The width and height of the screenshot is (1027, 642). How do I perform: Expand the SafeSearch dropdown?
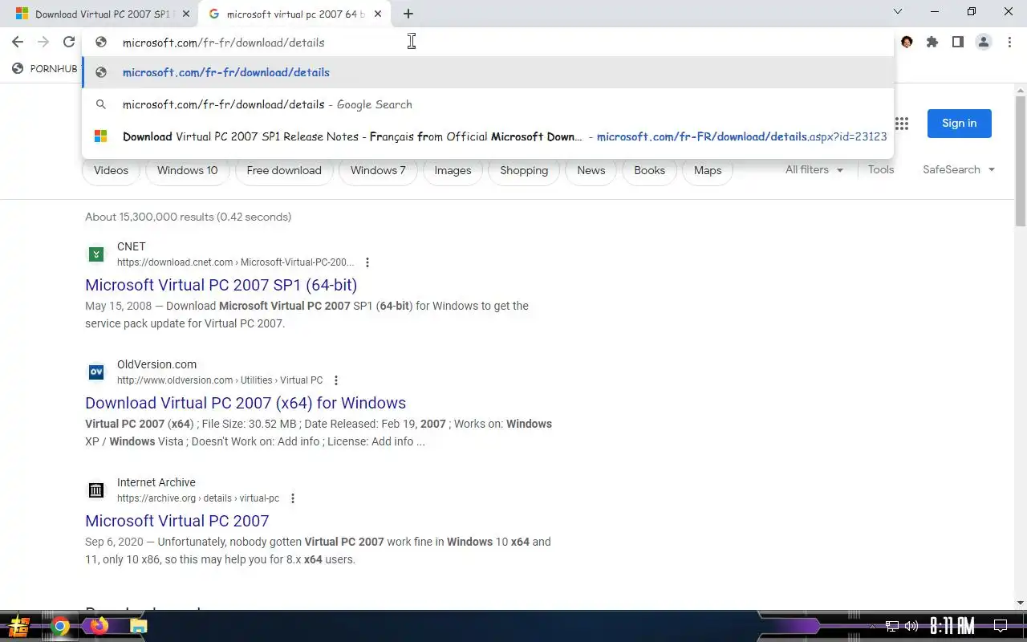coord(959,170)
